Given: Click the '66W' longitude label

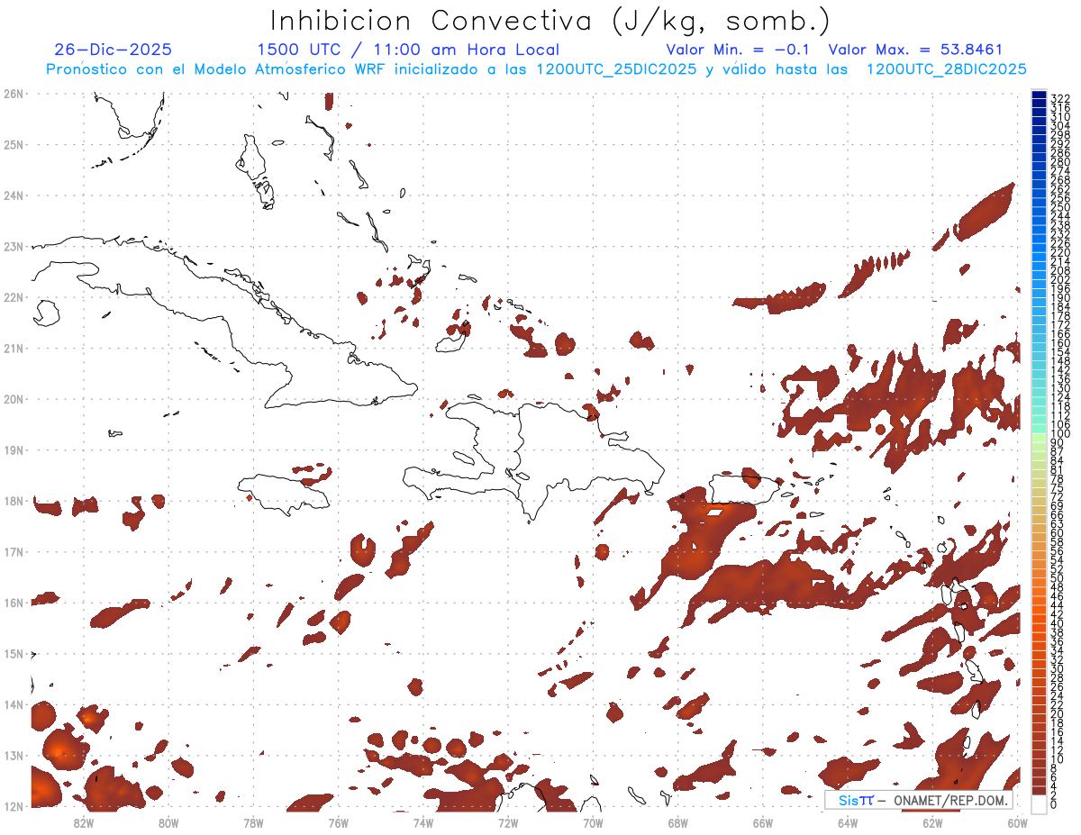Looking at the screenshot, I should point(762,822).
